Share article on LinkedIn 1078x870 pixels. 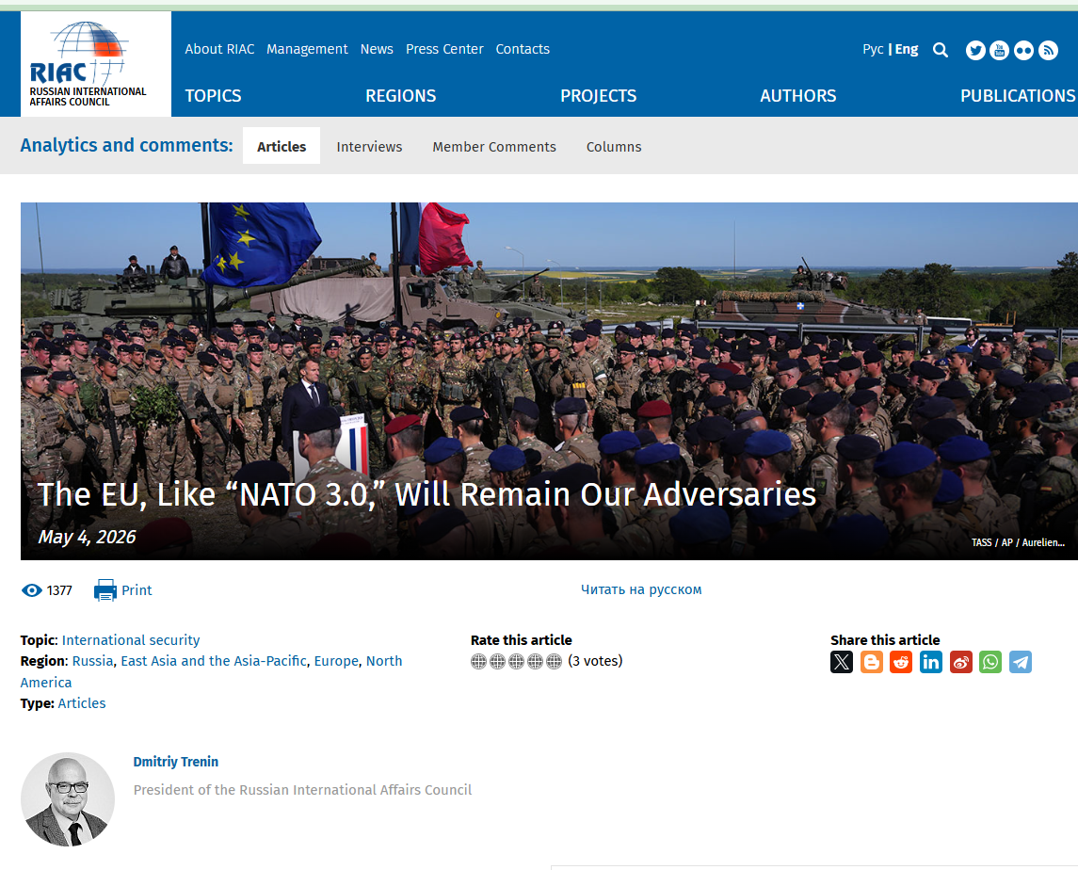pos(931,662)
